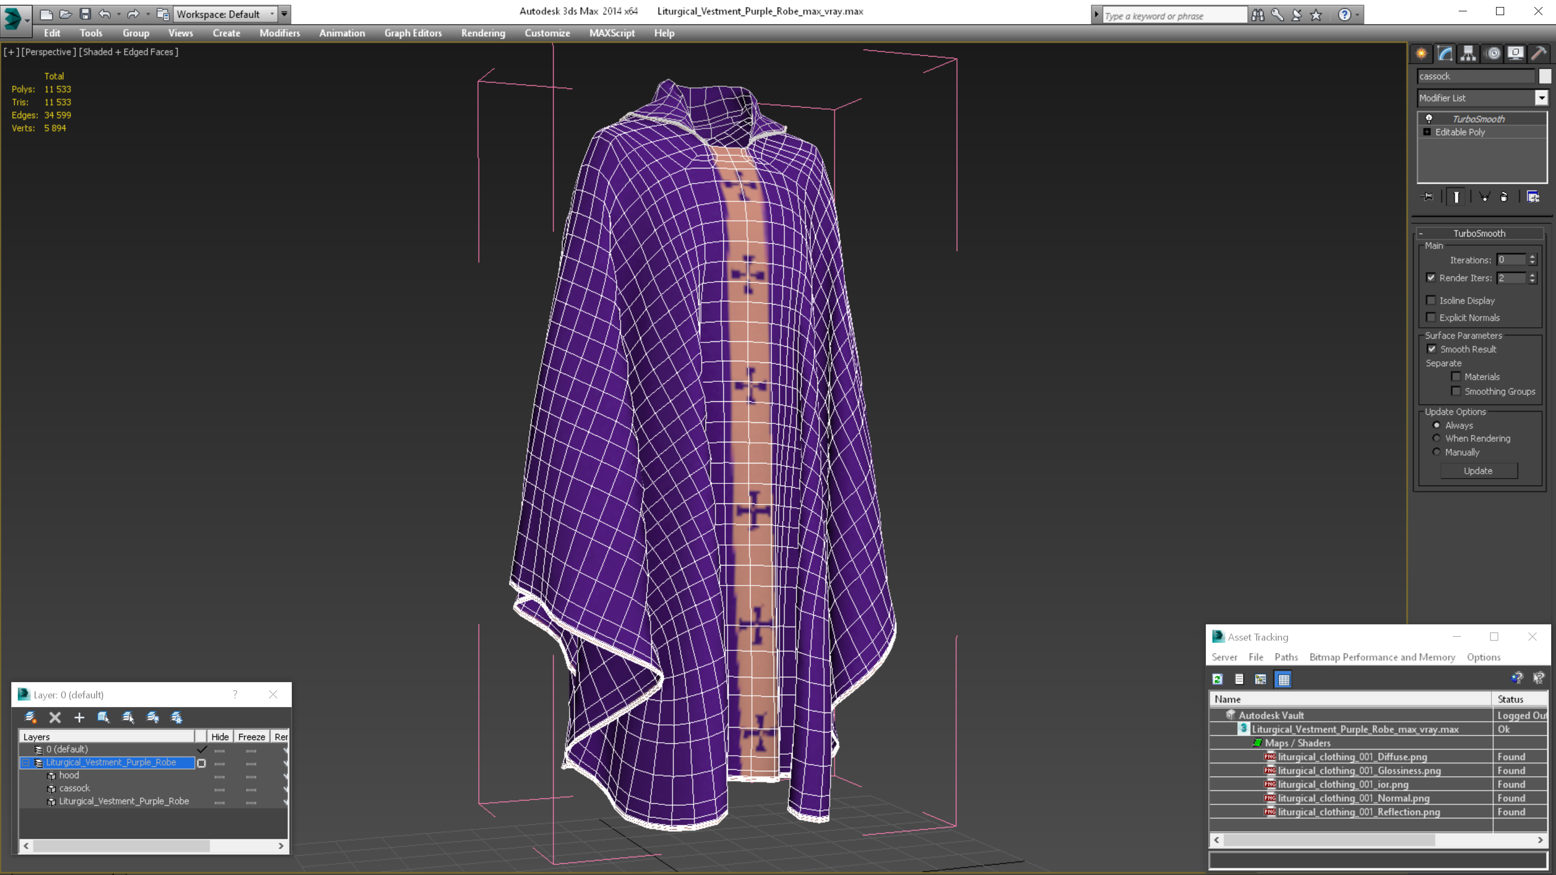Create new layer with plus icon
1556x875 pixels.
pyautogui.click(x=79, y=717)
